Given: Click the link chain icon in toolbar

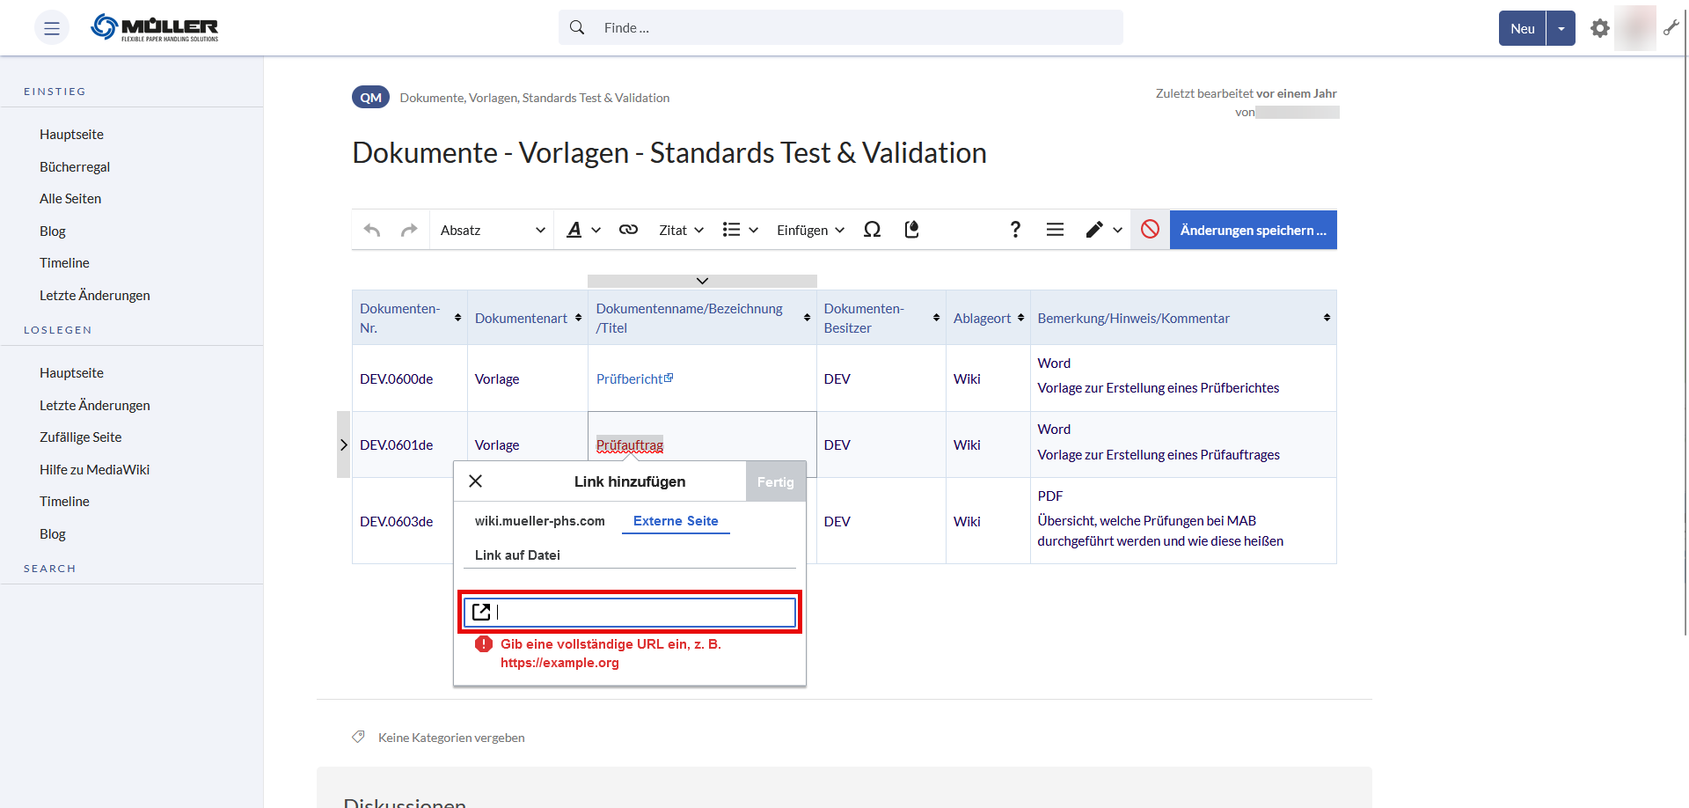Looking at the screenshot, I should click(x=628, y=230).
